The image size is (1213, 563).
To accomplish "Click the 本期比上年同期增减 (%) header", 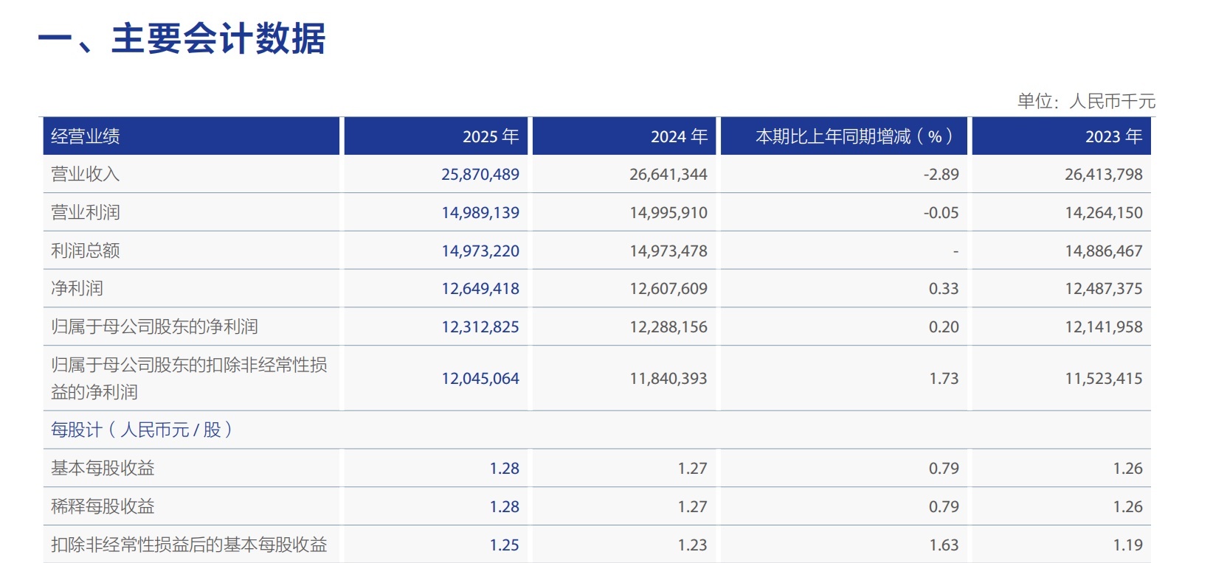I will tap(854, 136).
